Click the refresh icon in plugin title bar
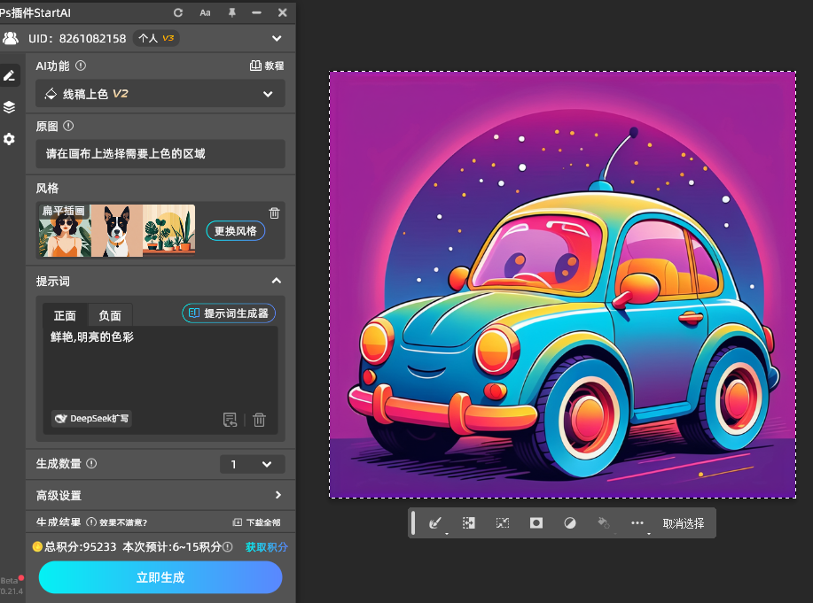The image size is (813, 603). click(x=178, y=13)
